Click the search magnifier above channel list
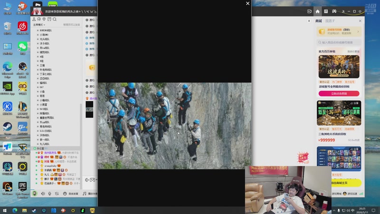380x214 pixels. 55,19
